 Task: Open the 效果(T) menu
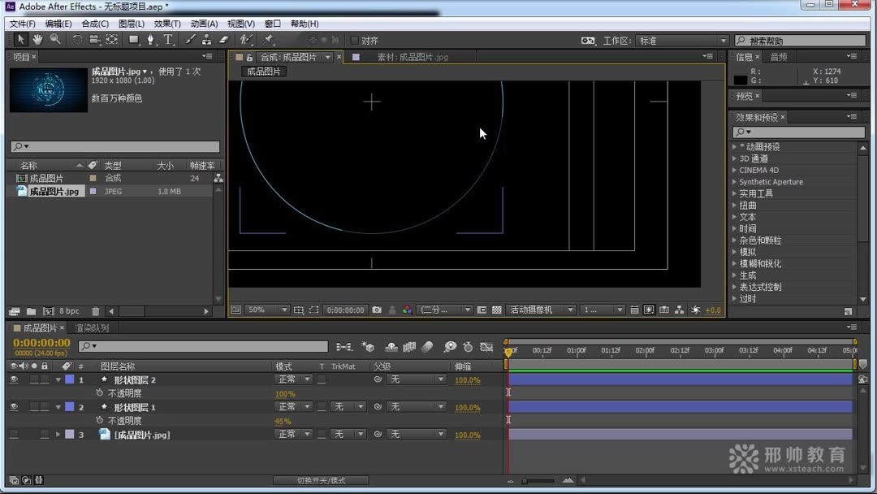tap(167, 24)
